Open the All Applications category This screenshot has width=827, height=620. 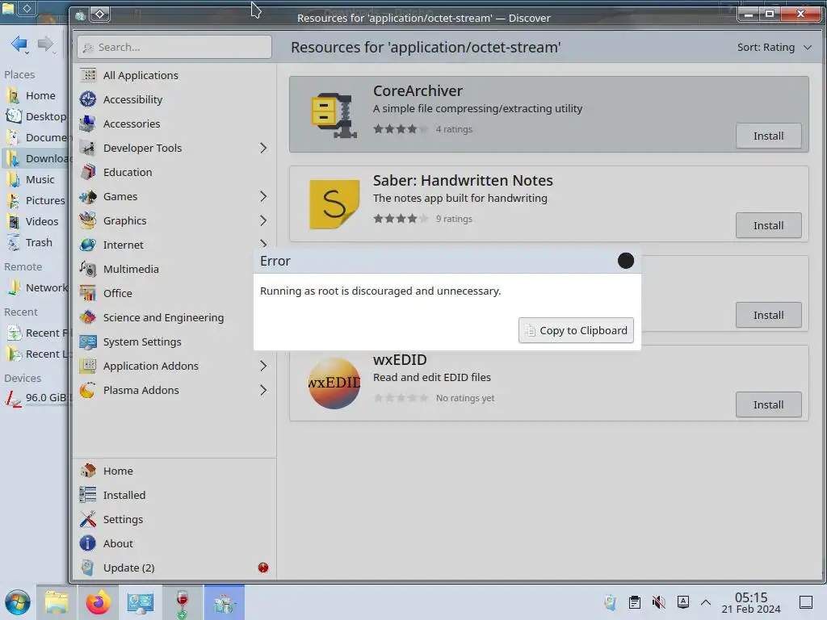[174, 75]
